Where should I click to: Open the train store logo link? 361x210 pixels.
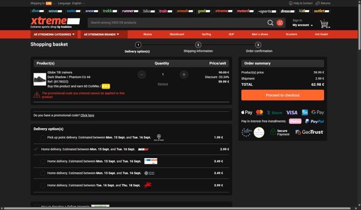point(166,11)
